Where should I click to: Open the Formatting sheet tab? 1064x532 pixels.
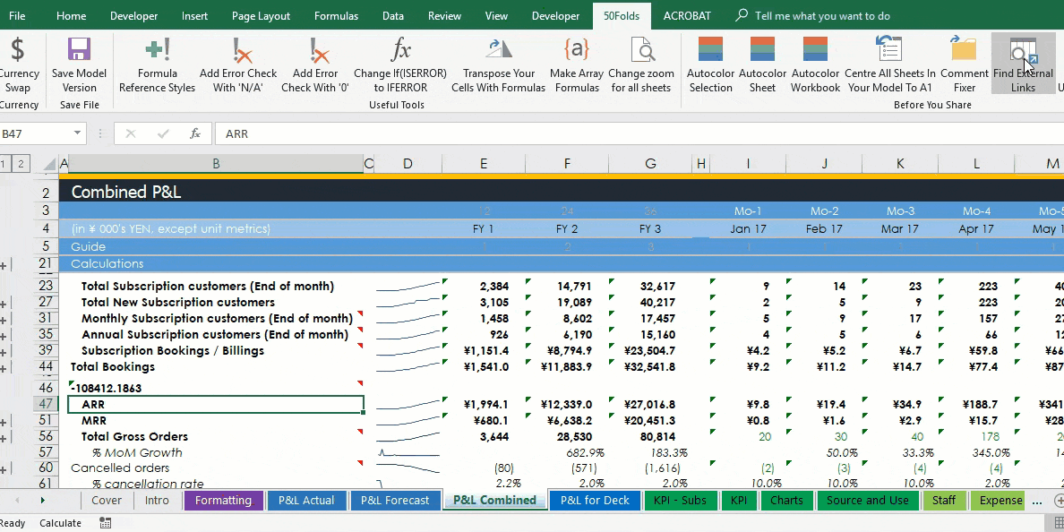(x=223, y=501)
